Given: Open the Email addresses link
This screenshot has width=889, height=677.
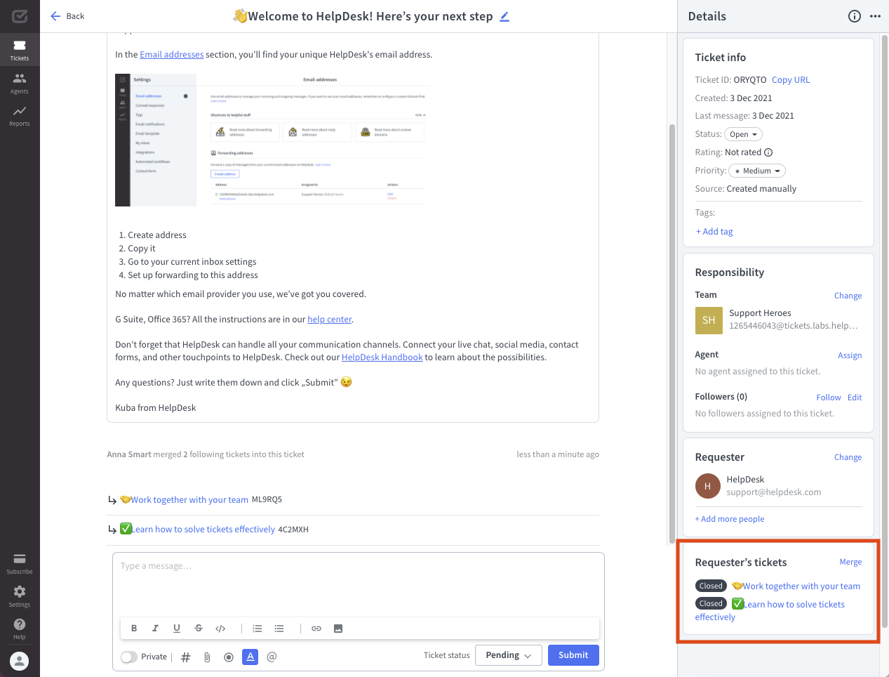Looking at the screenshot, I should click(172, 55).
